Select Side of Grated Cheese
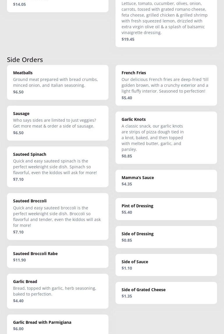224x334 pixels. pos(143,290)
